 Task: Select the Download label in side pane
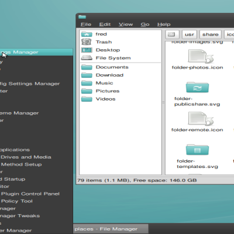point(109,75)
